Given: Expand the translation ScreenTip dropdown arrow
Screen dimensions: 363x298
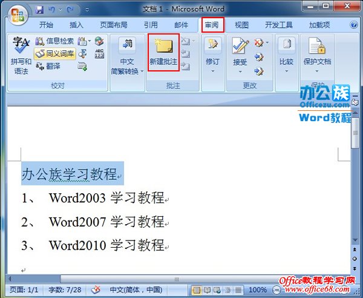Looking at the screenshot, I should click(90, 42).
